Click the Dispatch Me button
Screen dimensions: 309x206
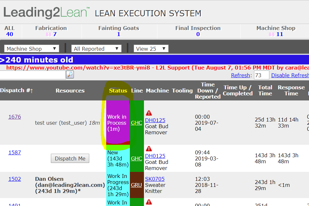pyautogui.click(x=70, y=158)
